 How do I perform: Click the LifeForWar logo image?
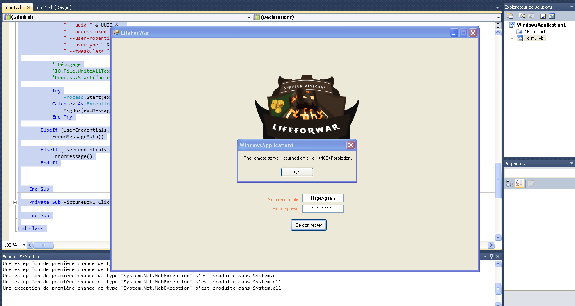click(307, 107)
